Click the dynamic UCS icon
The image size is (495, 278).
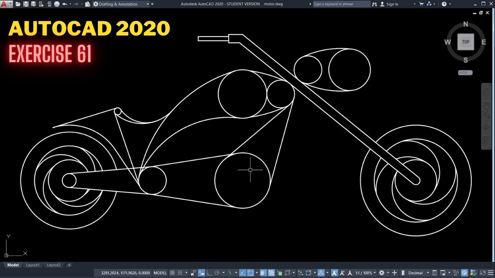[300, 273]
